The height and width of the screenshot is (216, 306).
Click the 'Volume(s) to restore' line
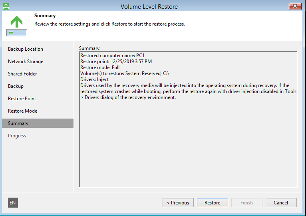point(125,73)
